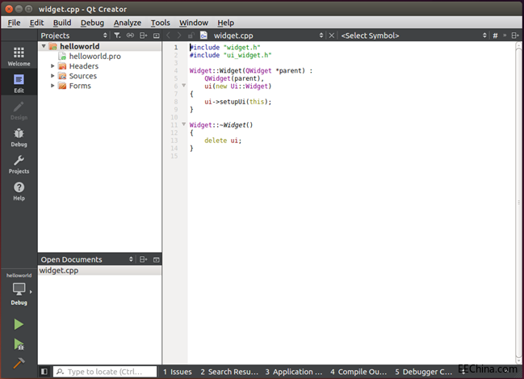Open the File menu
The height and width of the screenshot is (379, 524).
pos(14,23)
